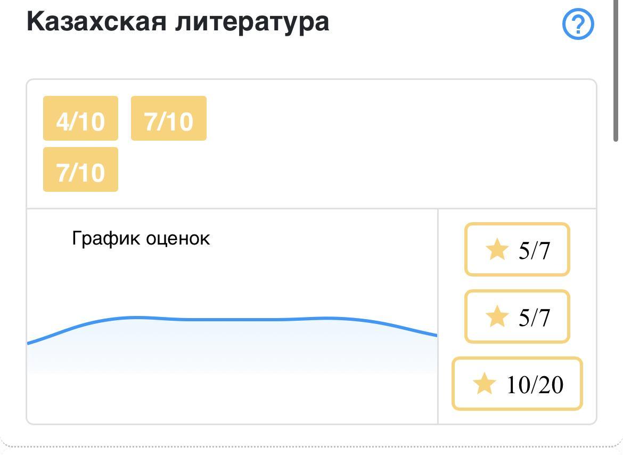Screen dimensions: 623x455
Task: Click the 5/7 score text in the topmost star badge
Action: click(534, 250)
